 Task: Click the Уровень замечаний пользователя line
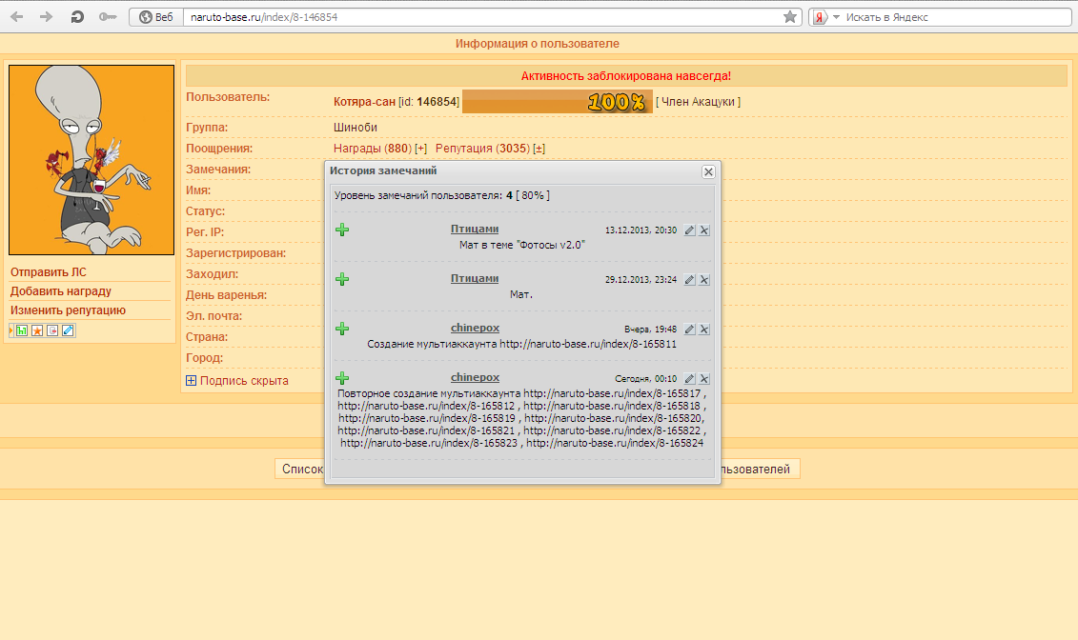[442, 195]
